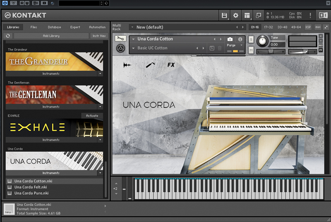Open the Exhale Instruments dropdown arrow
Screen dimensions: 331x222
[x=100, y=140]
